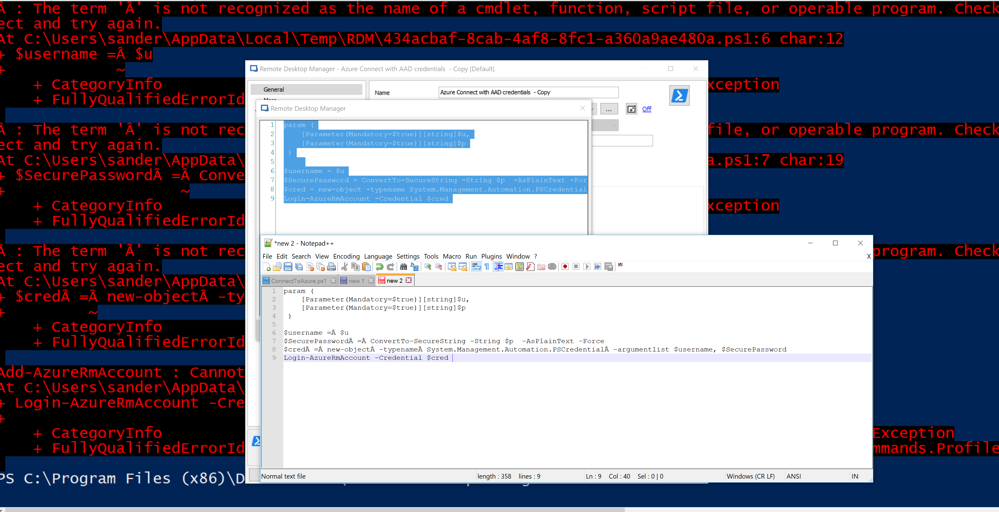Start macro recording with red dot
Image resolution: width=999 pixels, height=512 pixels.
point(565,266)
